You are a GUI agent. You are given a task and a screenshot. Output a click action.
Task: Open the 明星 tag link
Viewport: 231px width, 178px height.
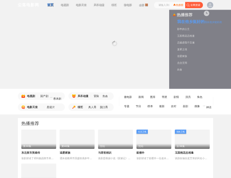(165, 97)
